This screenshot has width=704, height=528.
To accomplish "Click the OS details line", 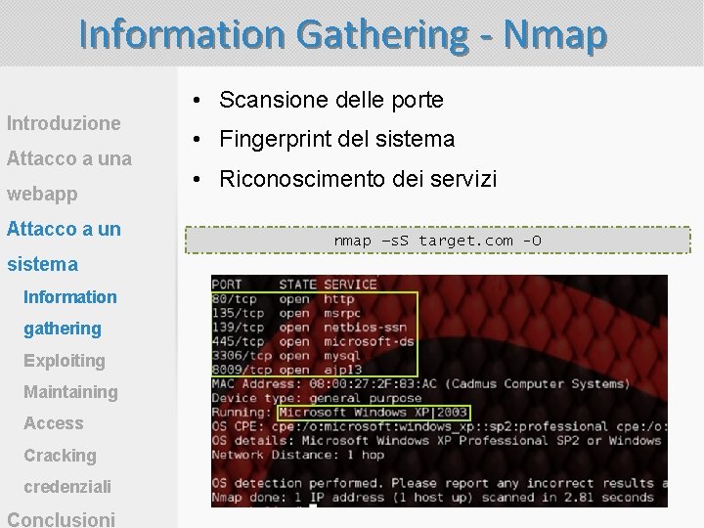I will tap(436, 441).
